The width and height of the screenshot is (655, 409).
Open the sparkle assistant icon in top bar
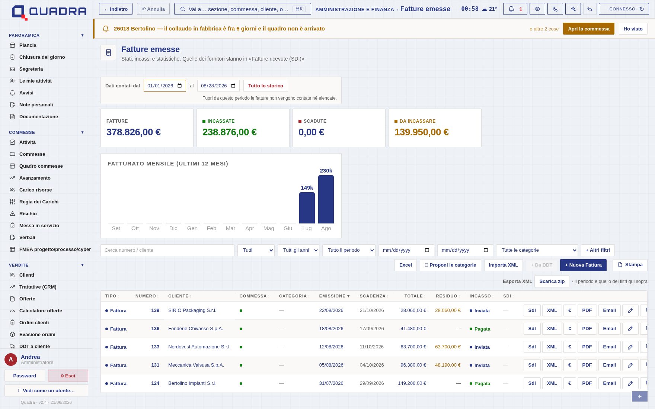[x=573, y=9]
